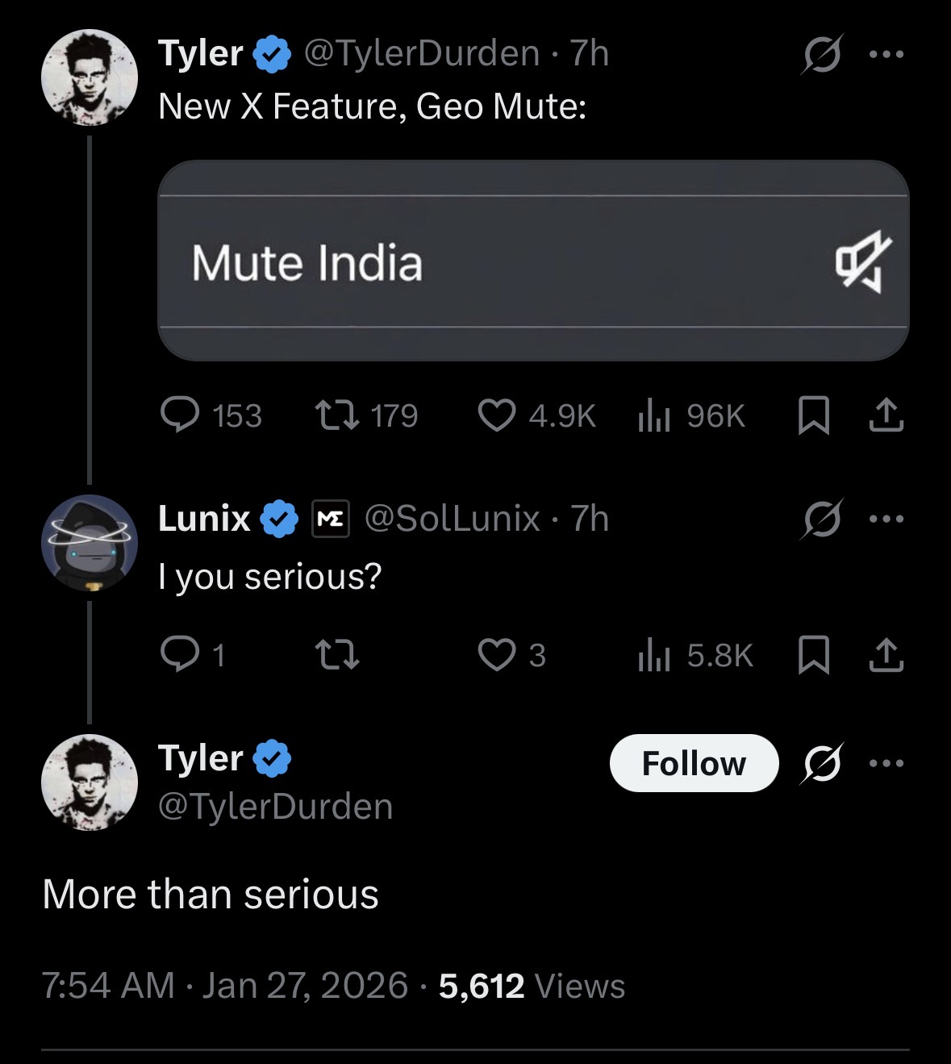The image size is (951, 1064).
Task: Like the post with 4.9K likes
Action: click(497, 415)
